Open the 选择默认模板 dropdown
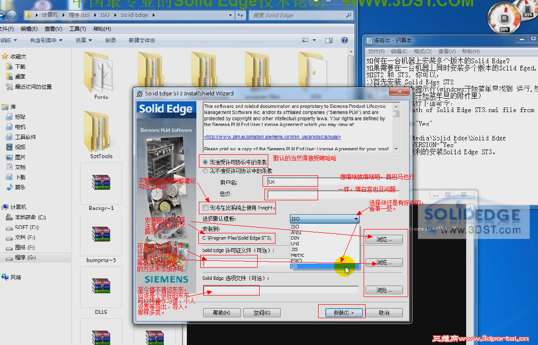Screen dimensions: 538x345 click(355, 218)
